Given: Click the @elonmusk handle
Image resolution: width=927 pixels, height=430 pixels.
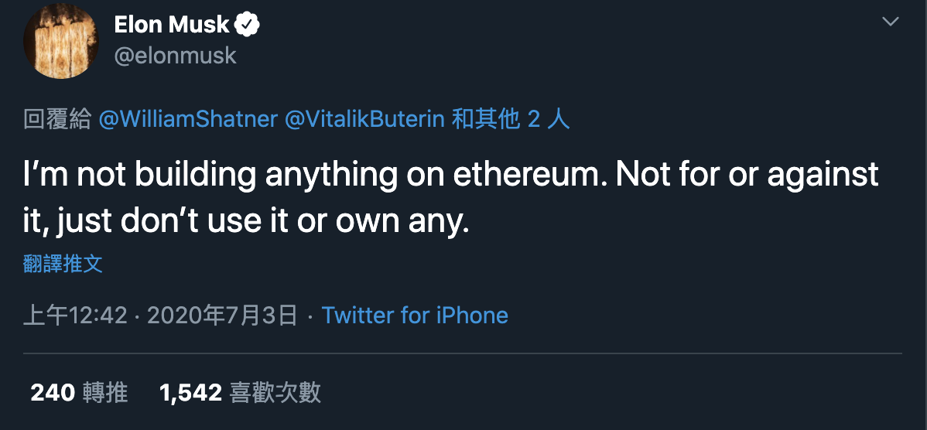Looking at the screenshot, I should (175, 56).
